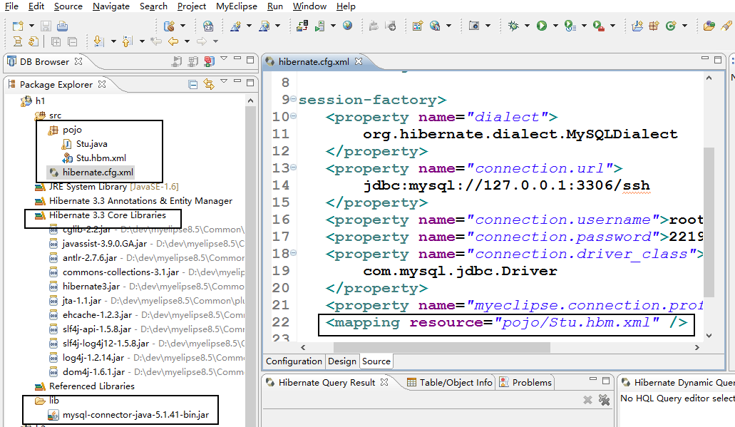Image resolution: width=735 pixels, height=427 pixels.
Task: Switch to the Configuration editor tab
Action: coord(294,361)
